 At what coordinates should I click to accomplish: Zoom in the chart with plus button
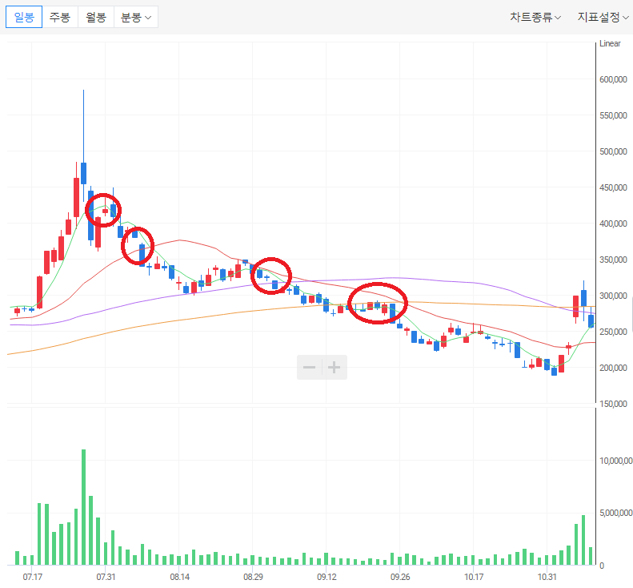pos(334,368)
